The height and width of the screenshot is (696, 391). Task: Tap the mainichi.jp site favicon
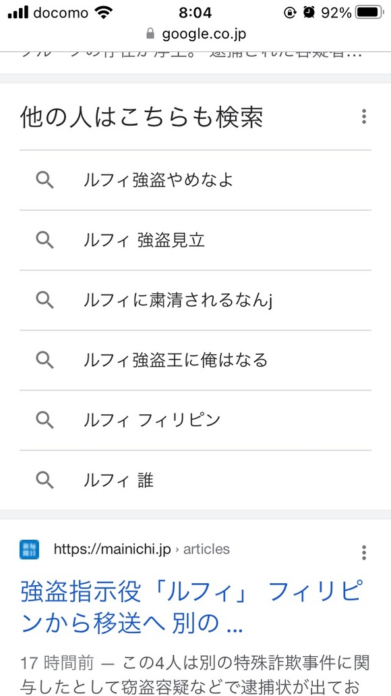coord(28,549)
